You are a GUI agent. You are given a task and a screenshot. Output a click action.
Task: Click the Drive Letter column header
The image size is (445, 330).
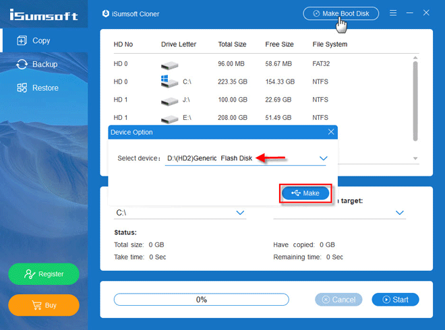179,44
